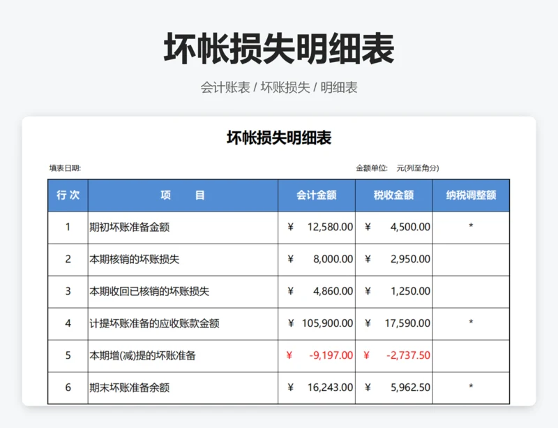This screenshot has height=428, width=558.
Task: Click the 期末坏账准备余额 item cell
Action: 183,388
